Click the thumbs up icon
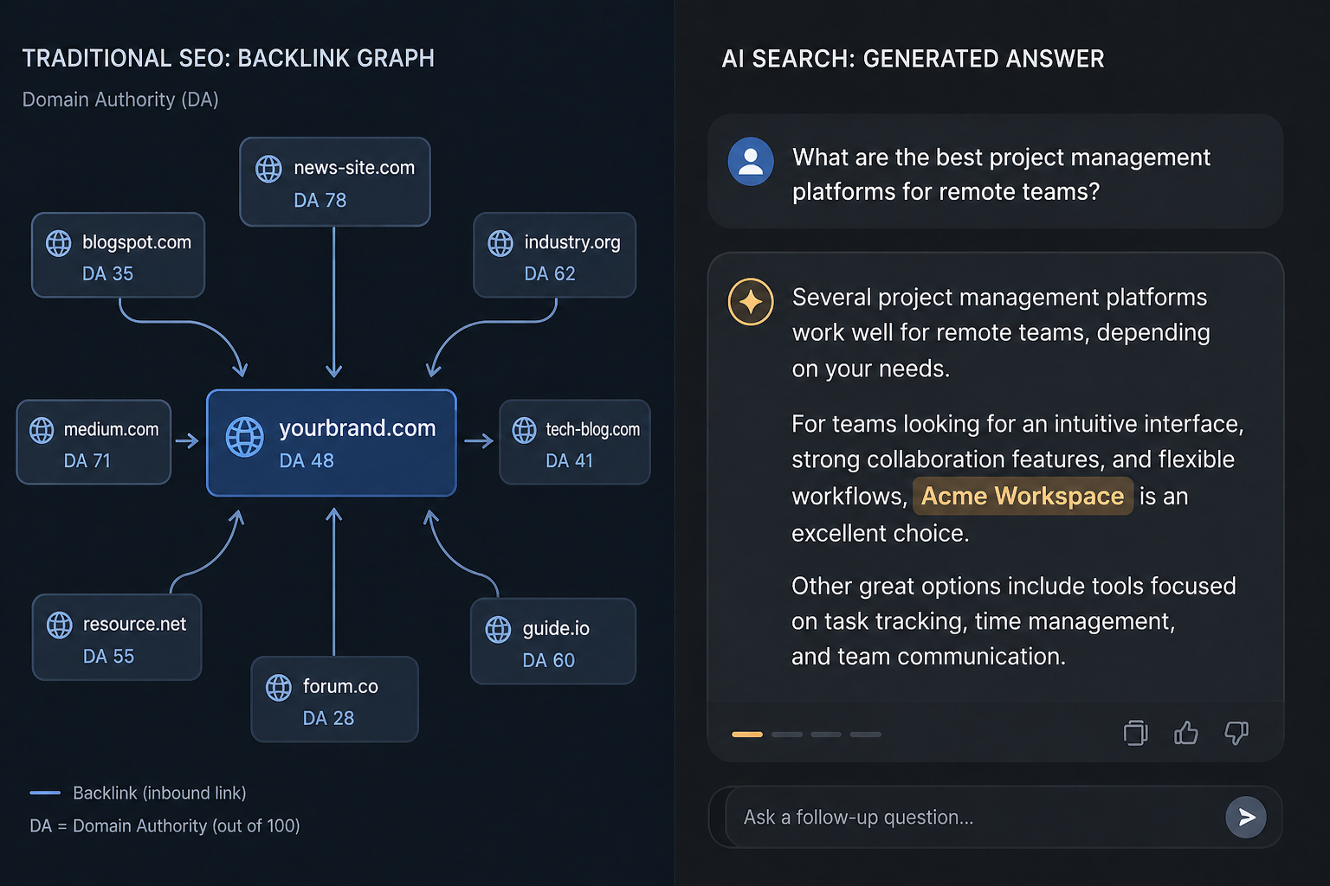The image size is (1330, 886). pyautogui.click(x=1185, y=734)
